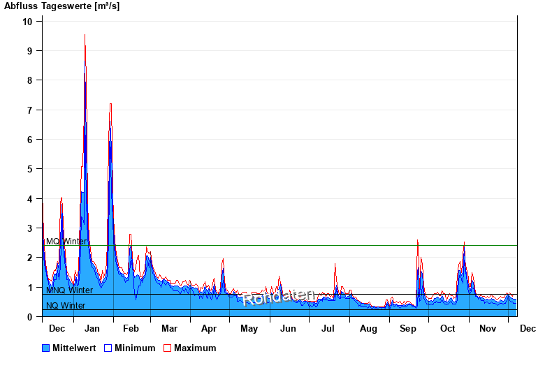Select the Sep month label on x-axis
The height and width of the screenshot is (384, 559).
coord(408,328)
